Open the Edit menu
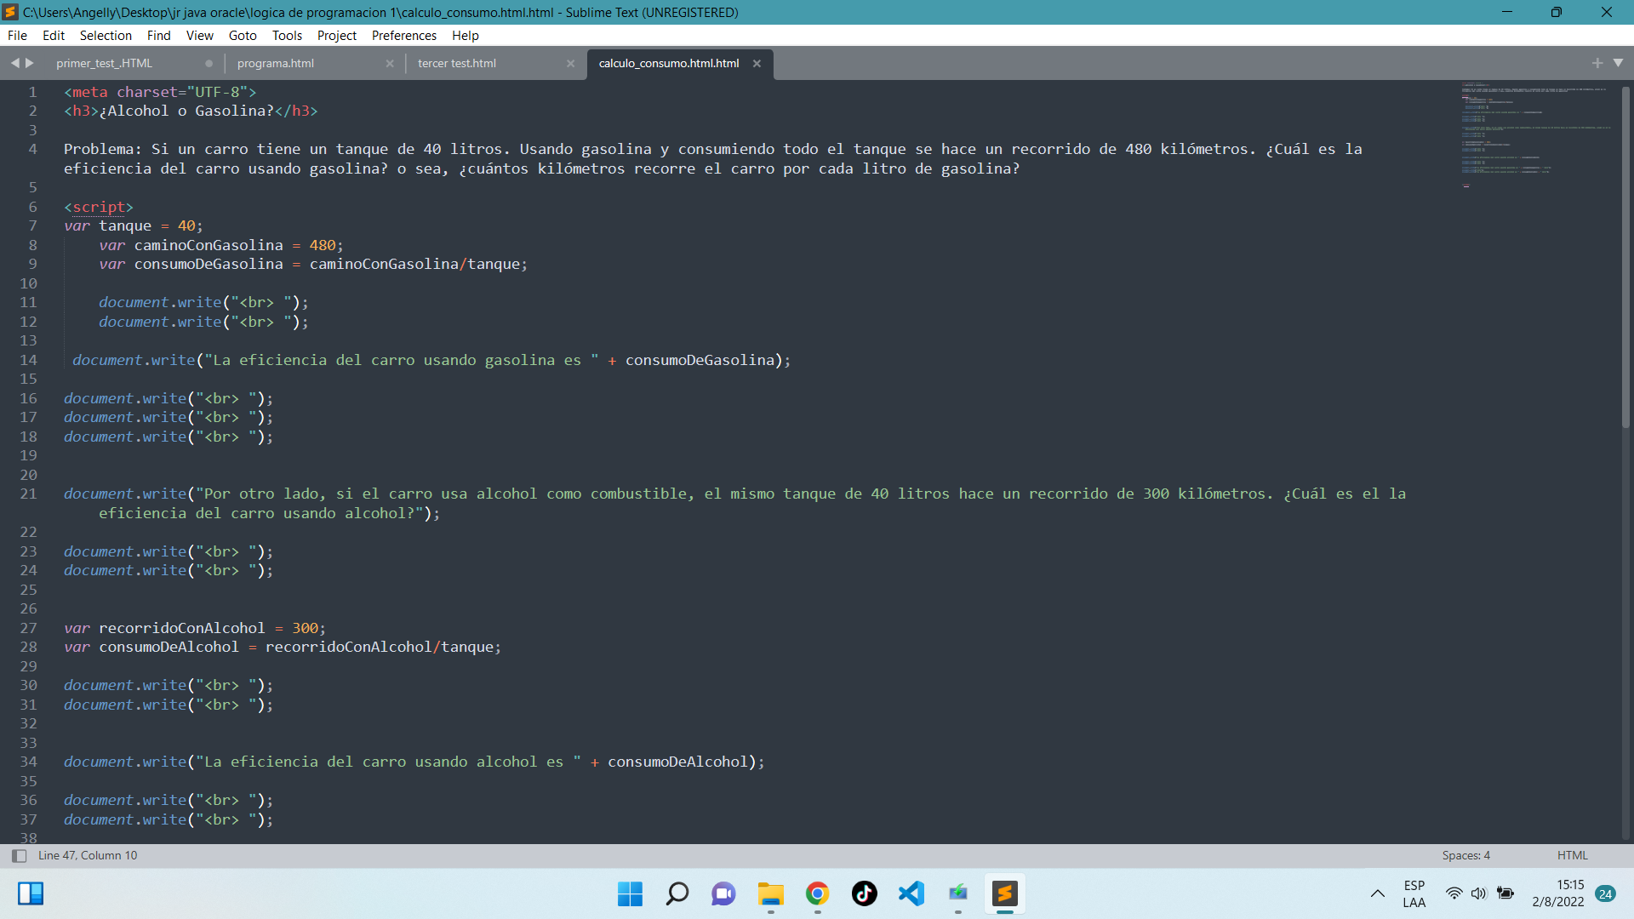 (x=54, y=36)
